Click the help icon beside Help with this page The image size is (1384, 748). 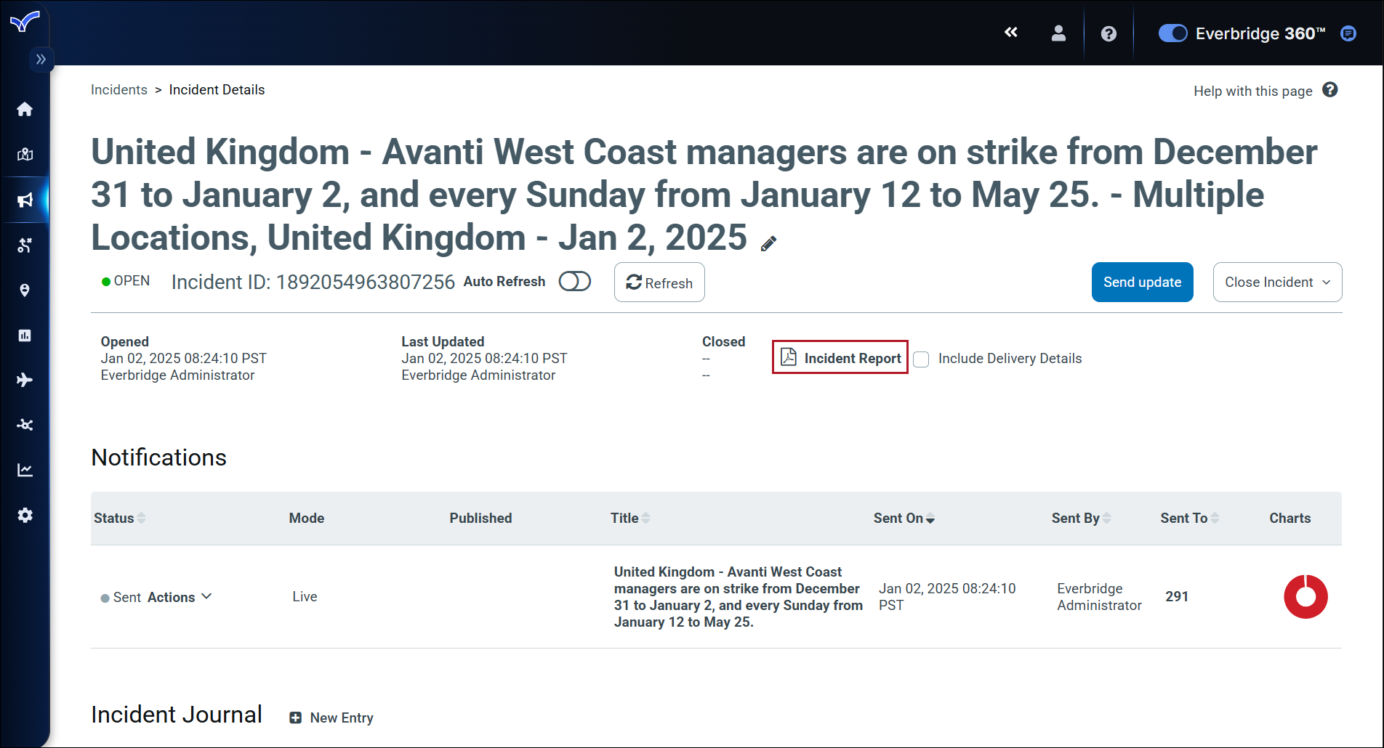click(1329, 90)
